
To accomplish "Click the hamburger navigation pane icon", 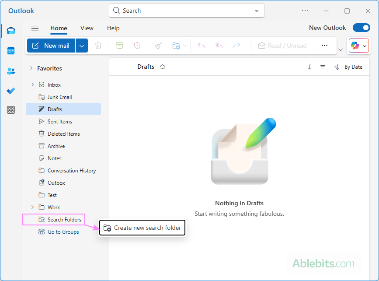I will point(35,28).
